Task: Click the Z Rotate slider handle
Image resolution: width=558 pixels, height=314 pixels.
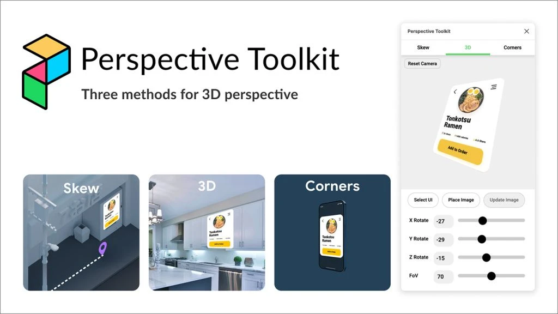Action: [x=487, y=257]
